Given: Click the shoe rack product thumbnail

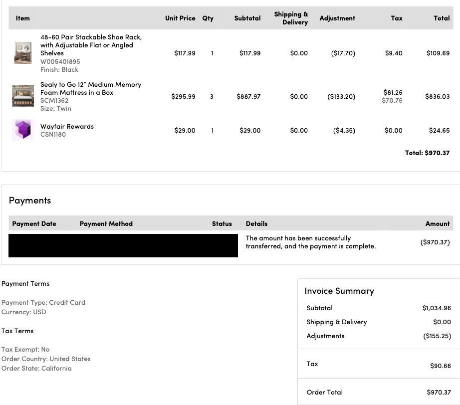Looking at the screenshot, I should pyautogui.click(x=23, y=53).
